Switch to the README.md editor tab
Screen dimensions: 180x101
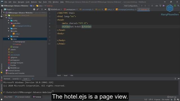(55, 9)
